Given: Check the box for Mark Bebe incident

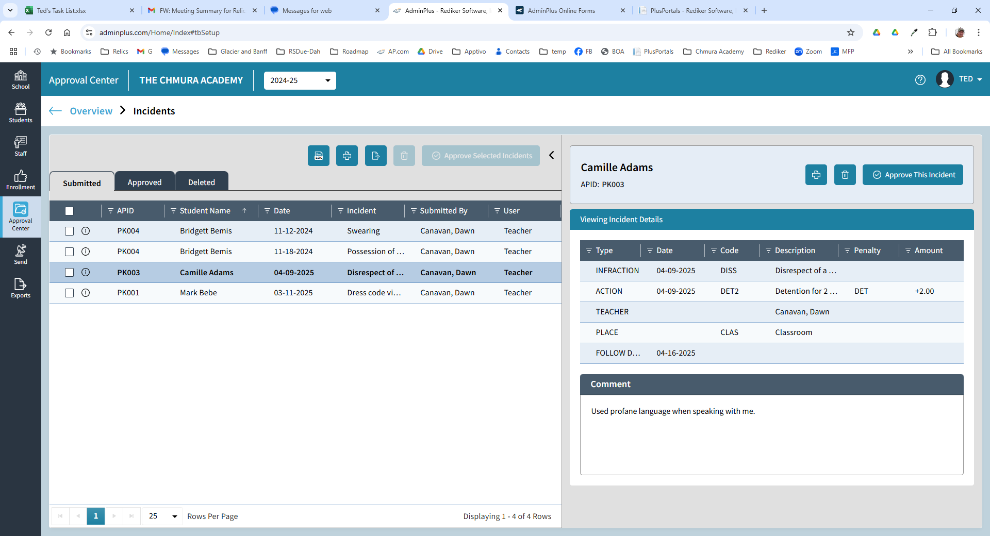Looking at the screenshot, I should [x=70, y=293].
